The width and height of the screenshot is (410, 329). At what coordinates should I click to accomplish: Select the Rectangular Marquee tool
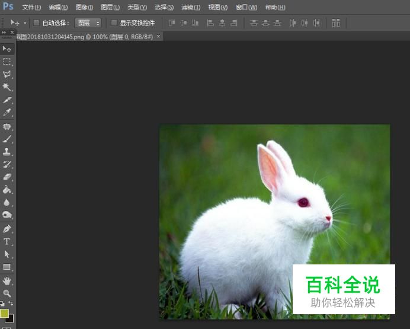(x=7, y=62)
